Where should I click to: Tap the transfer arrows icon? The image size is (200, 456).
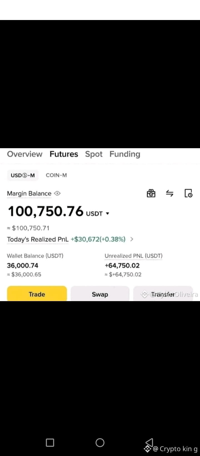tap(169, 193)
